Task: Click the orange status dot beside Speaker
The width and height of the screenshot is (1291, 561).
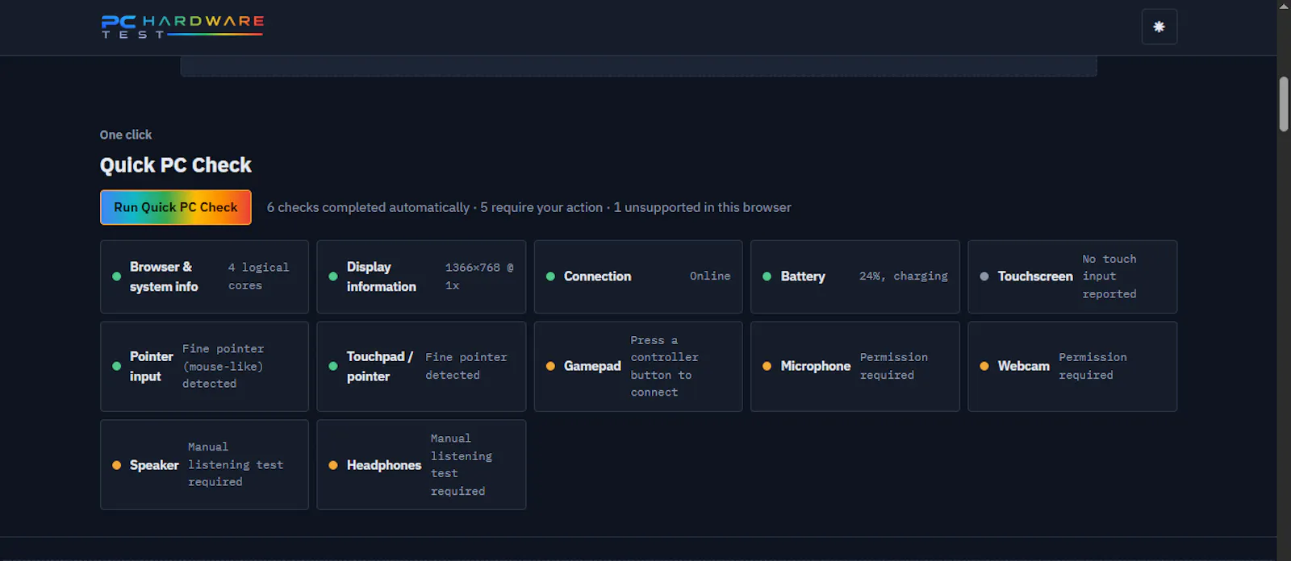Action: 116,465
